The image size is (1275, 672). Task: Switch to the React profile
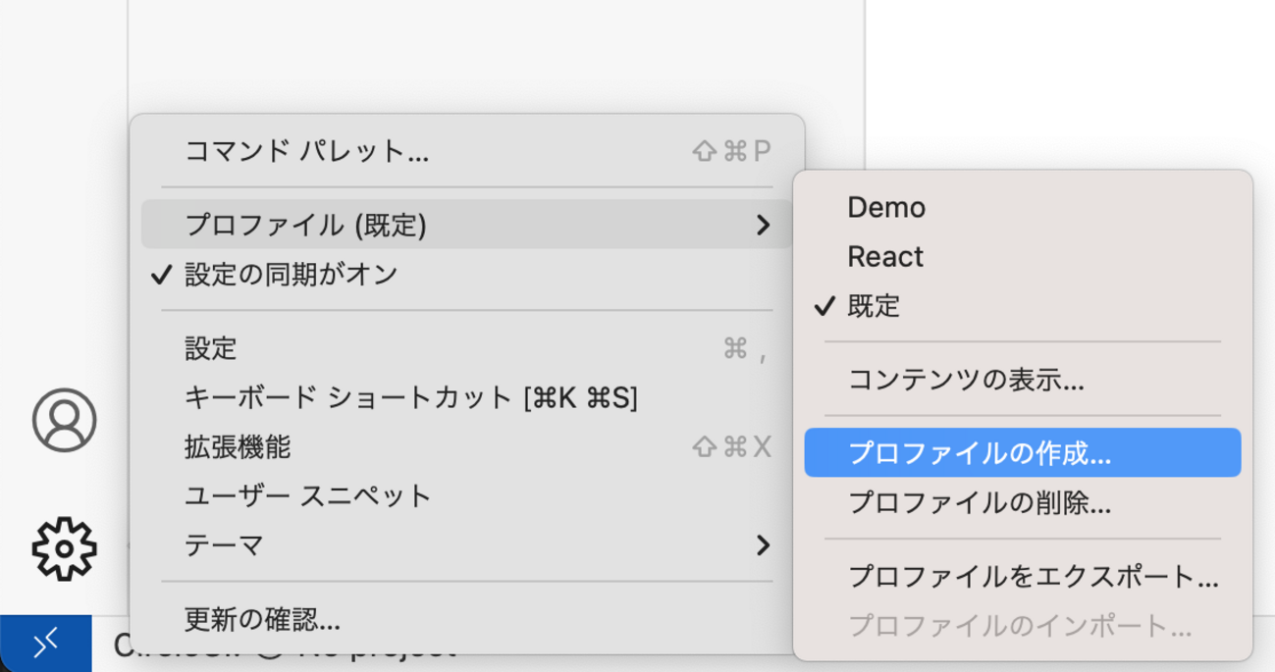pyautogui.click(x=885, y=257)
